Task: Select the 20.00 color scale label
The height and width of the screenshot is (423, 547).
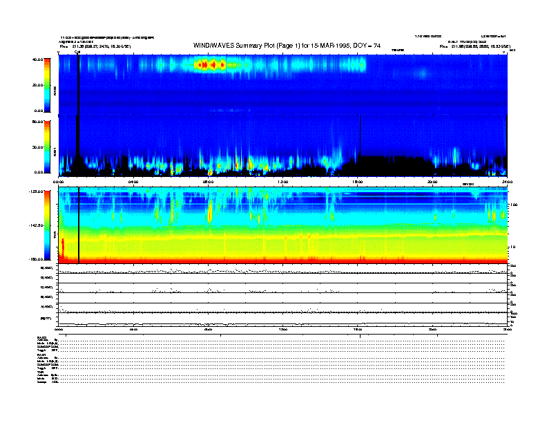Action: pos(38,85)
